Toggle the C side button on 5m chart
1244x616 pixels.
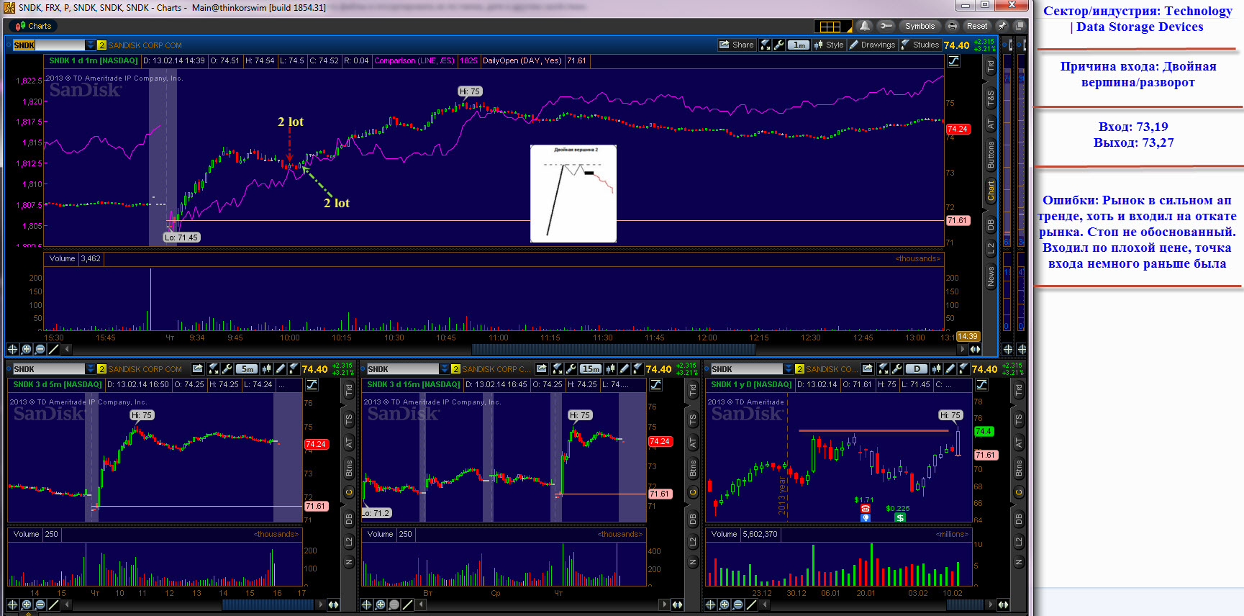click(x=349, y=492)
